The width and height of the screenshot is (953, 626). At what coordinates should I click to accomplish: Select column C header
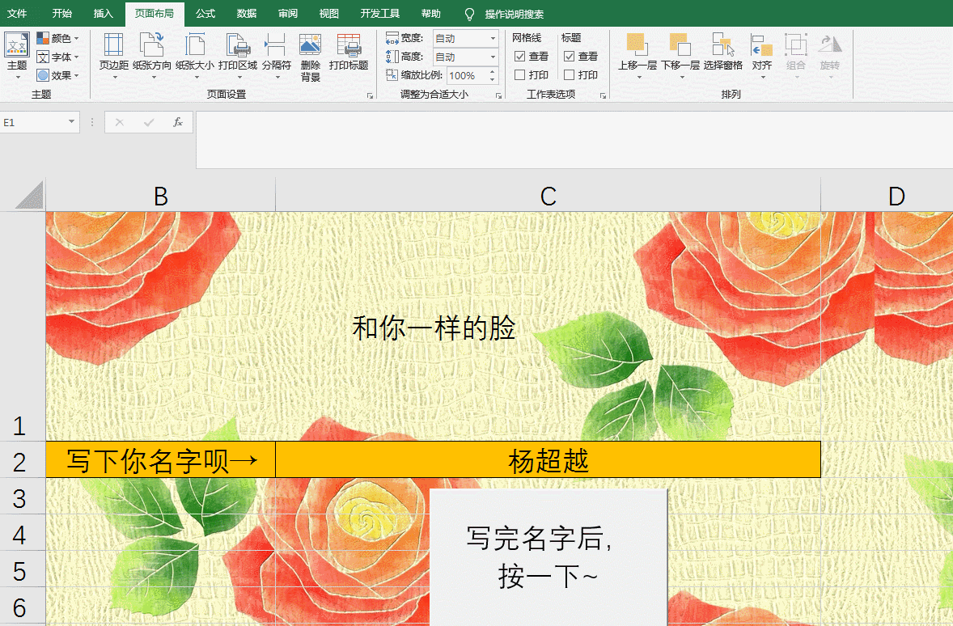click(549, 195)
